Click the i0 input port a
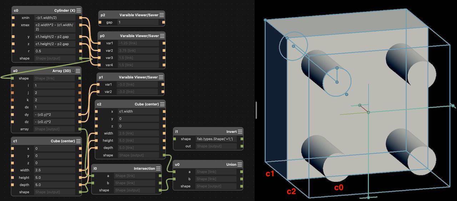This screenshot has height=201, width=457. (x=94, y=176)
